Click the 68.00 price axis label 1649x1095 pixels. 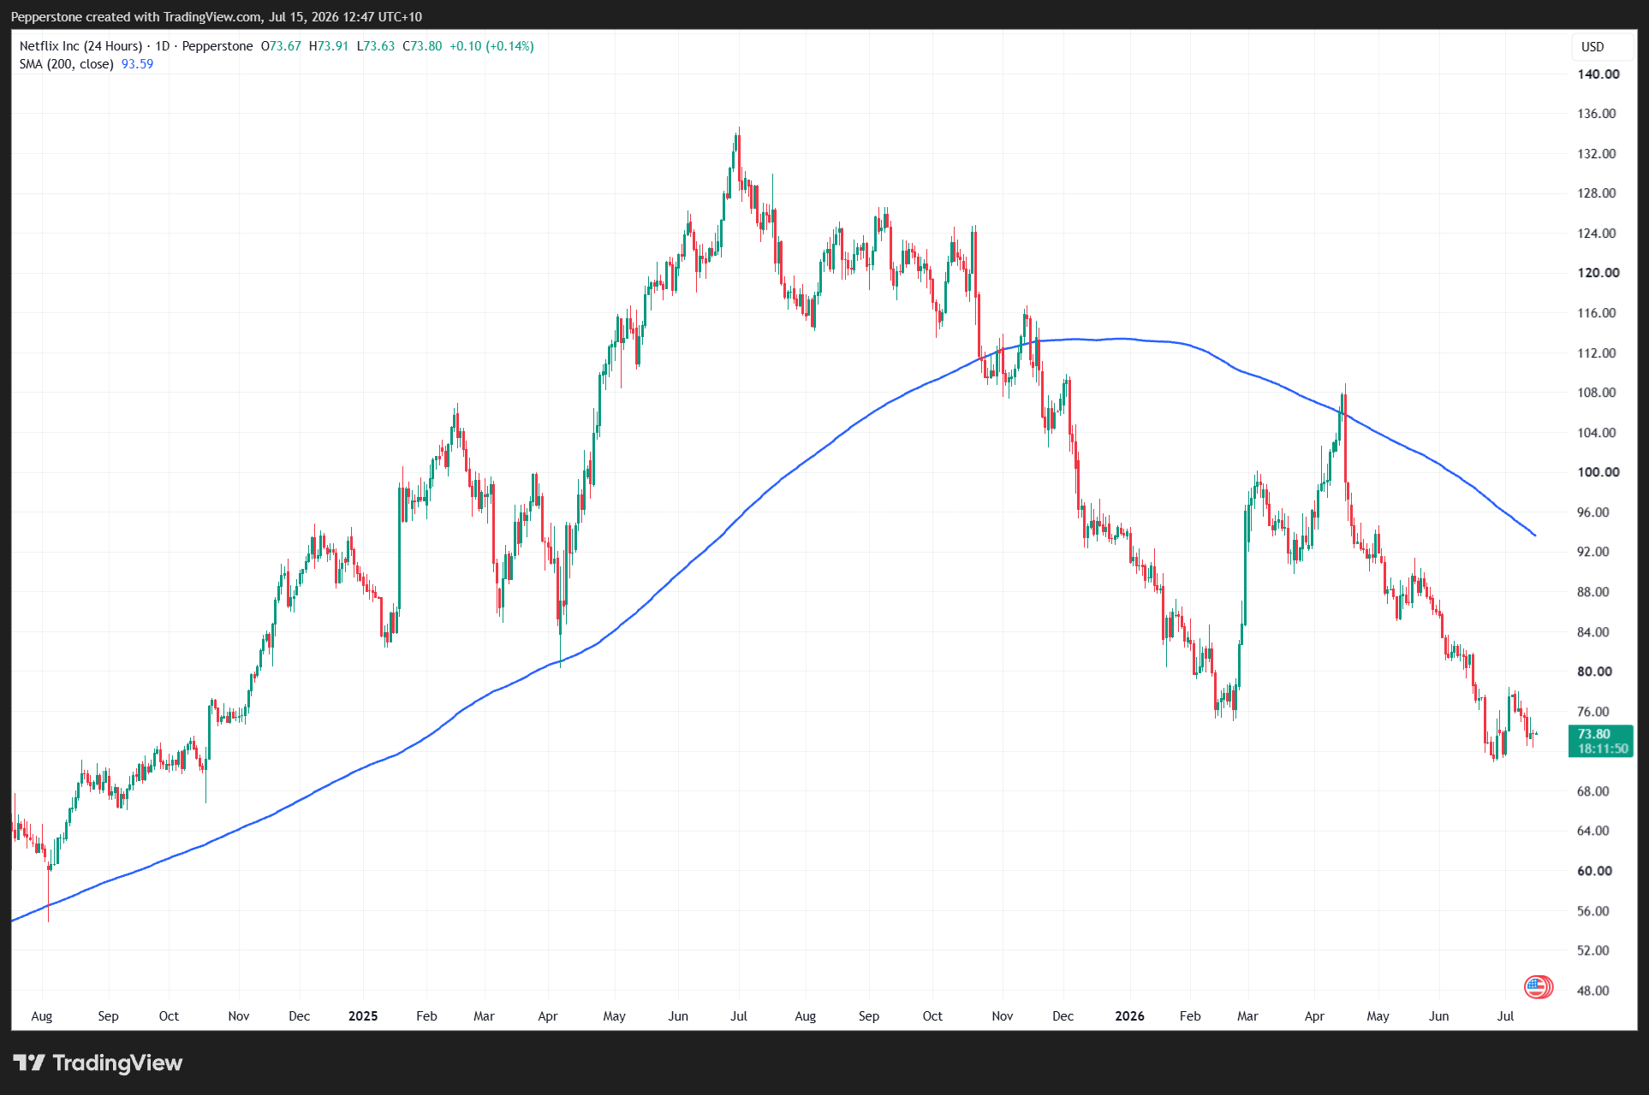click(1593, 791)
